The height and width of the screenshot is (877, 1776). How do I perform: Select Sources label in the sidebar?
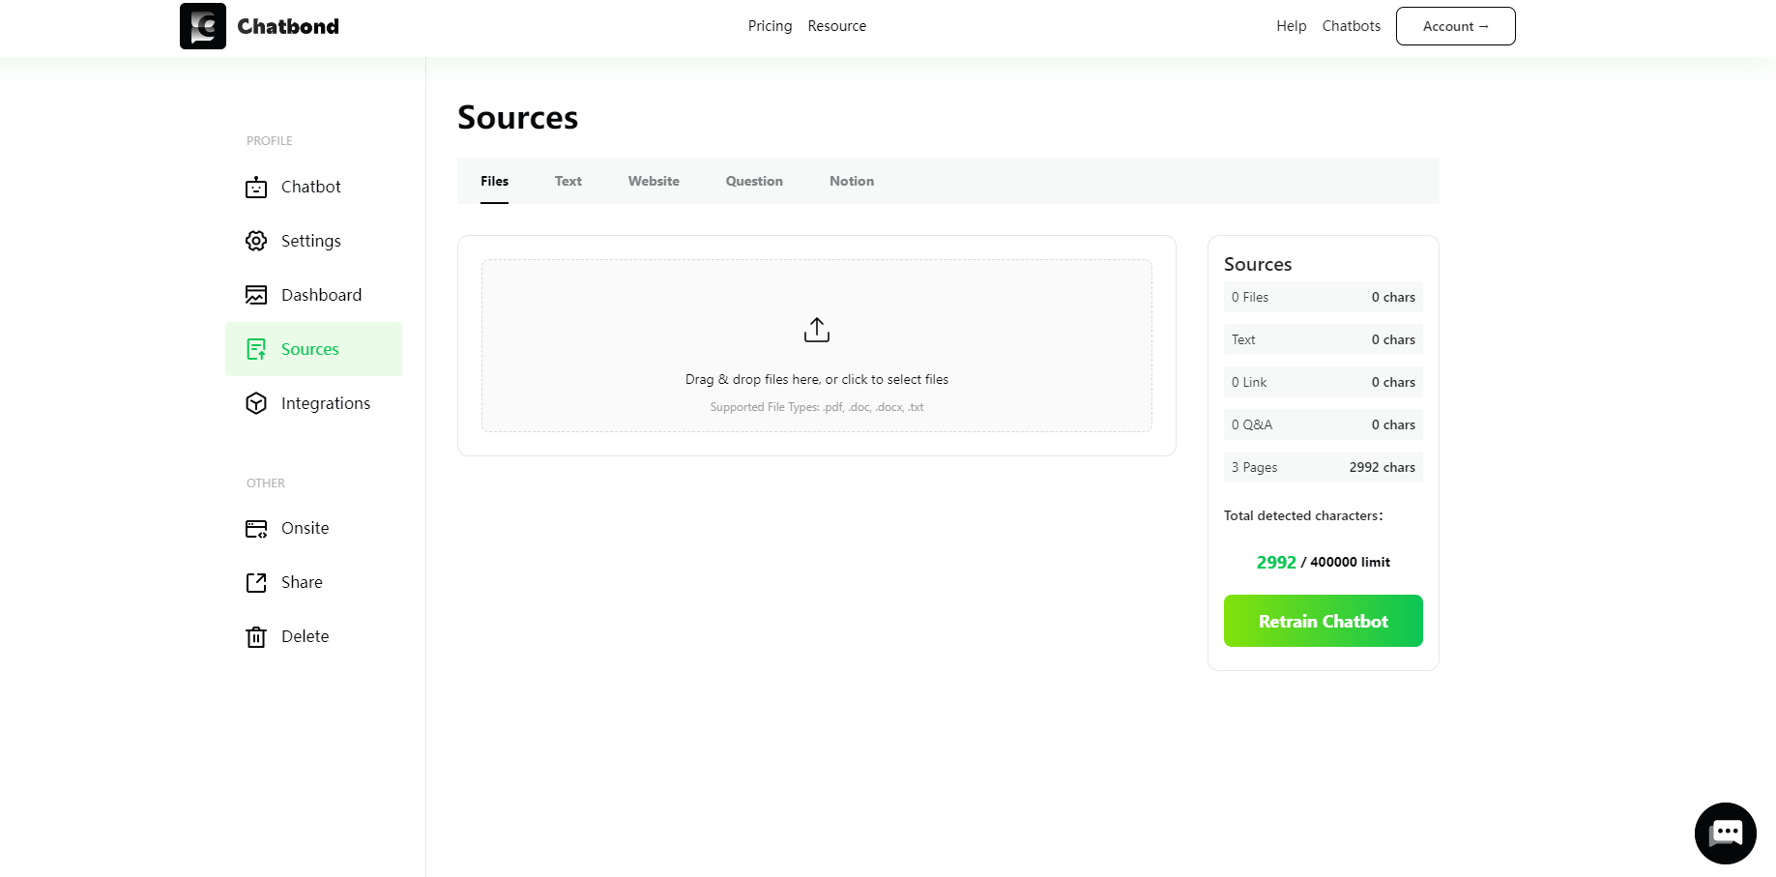coord(310,349)
